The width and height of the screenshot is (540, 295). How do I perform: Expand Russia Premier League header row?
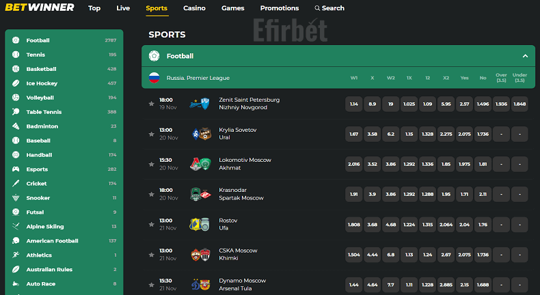point(338,78)
